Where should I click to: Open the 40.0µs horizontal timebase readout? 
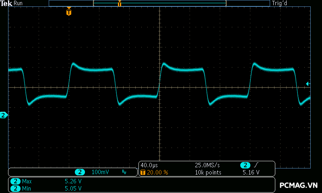[x=149, y=165]
